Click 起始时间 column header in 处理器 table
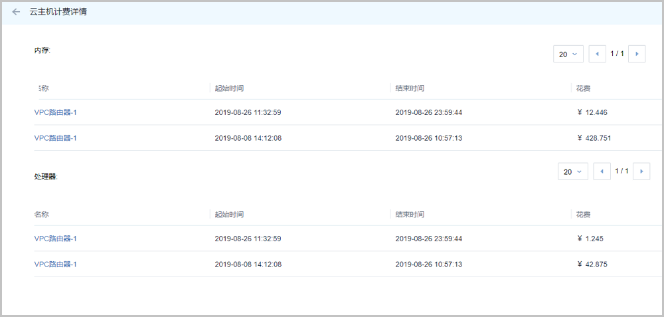This screenshot has width=664, height=317. click(x=229, y=215)
